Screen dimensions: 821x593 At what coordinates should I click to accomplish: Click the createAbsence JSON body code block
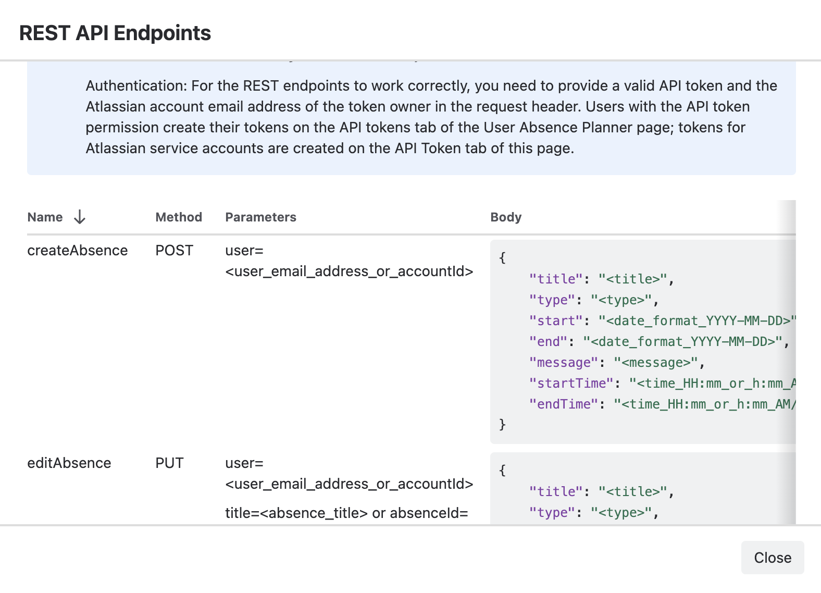(x=643, y=342)
